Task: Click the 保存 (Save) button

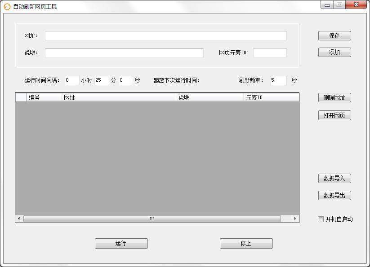Action: point(334,35)
